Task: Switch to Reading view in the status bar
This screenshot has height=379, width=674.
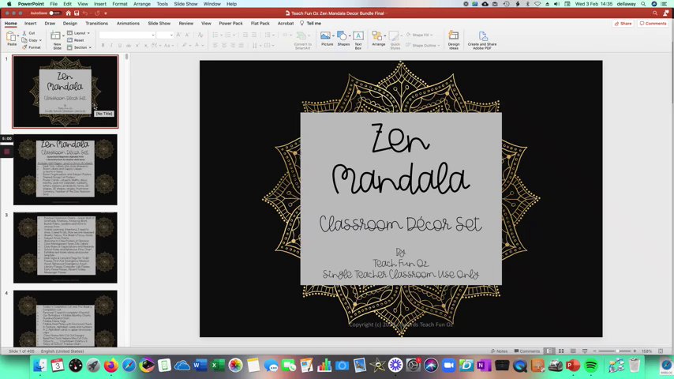Action: [572, 351]
